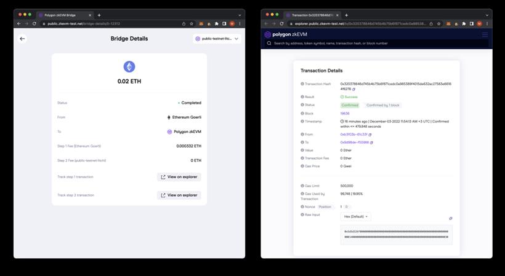The width and height of the screenshot is (505, 276).
Task: Click the Nonce info icon
Action: pyautogui.click(x=302, y=207)
